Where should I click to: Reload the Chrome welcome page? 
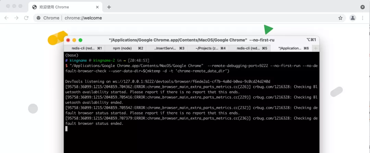point(26,18)
